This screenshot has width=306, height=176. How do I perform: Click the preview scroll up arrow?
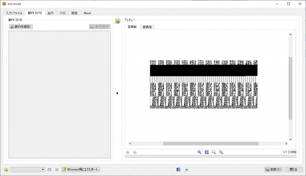click(x=290, y=35)
